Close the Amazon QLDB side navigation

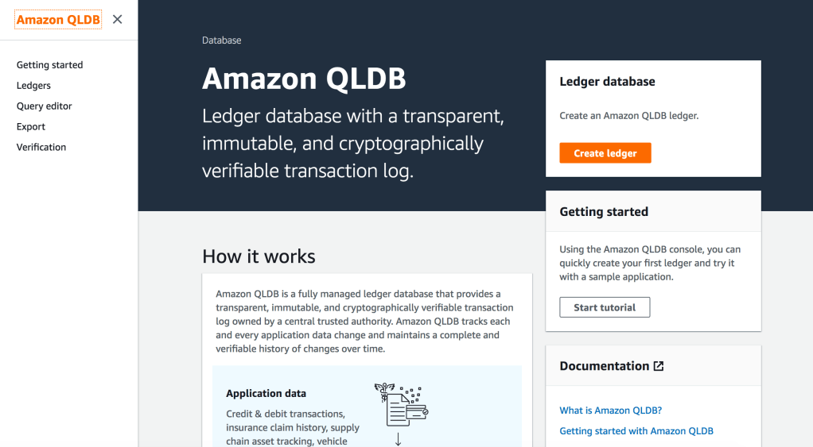click(x=117, y=19)
